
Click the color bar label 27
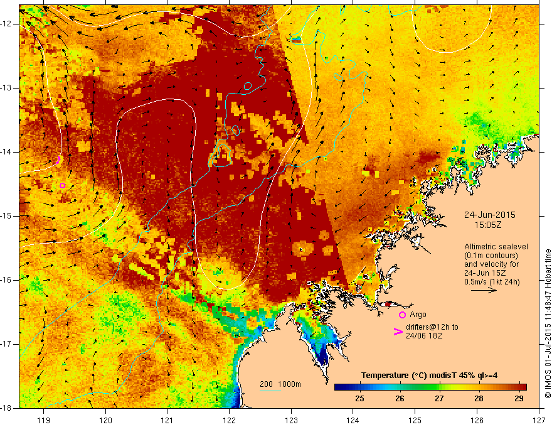[439, 399]
